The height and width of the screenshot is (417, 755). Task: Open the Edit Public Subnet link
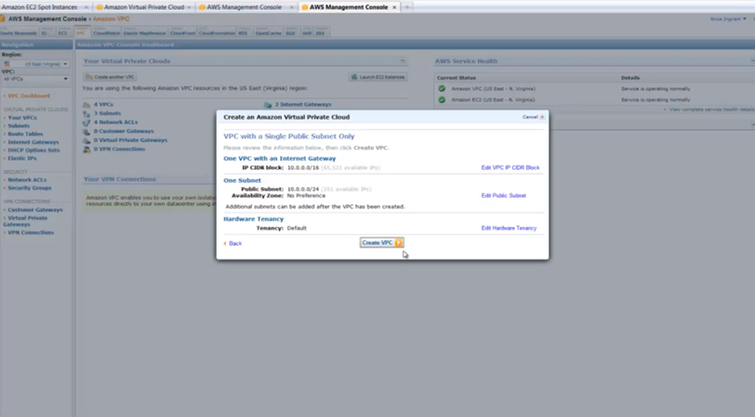(x=503, y=196)
